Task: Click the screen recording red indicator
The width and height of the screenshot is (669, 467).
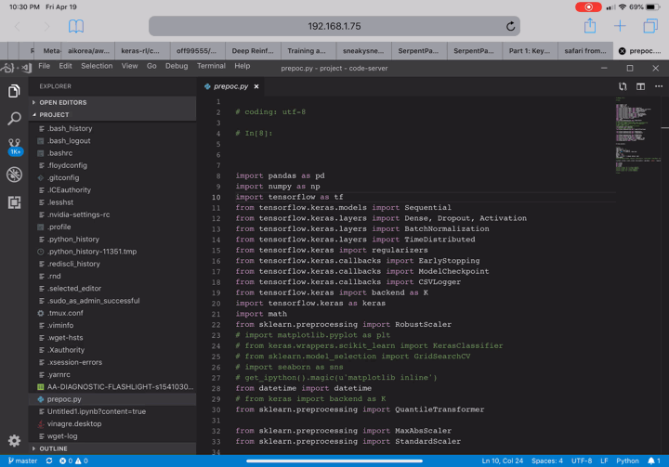Action: click(x=588, y=6)
